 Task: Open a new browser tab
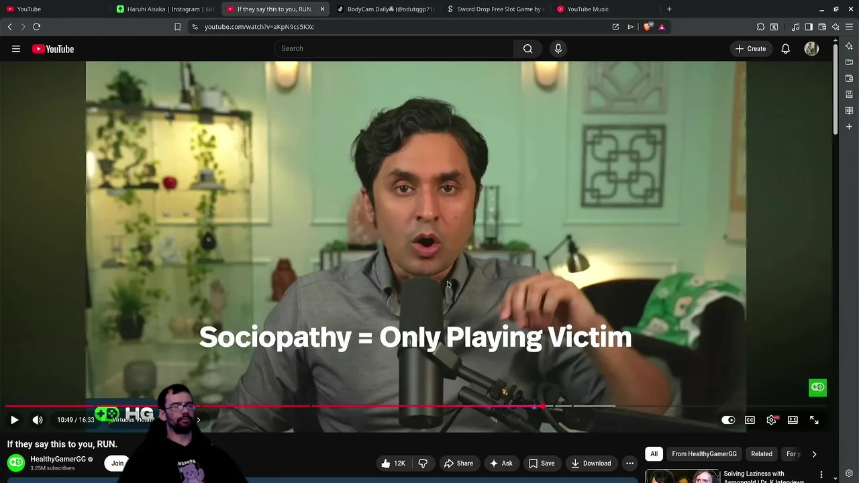669,9
